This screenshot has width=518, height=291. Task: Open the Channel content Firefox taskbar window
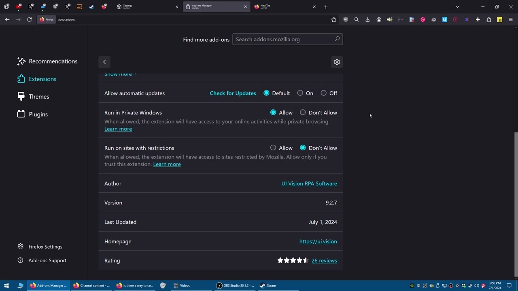point(91,285)
